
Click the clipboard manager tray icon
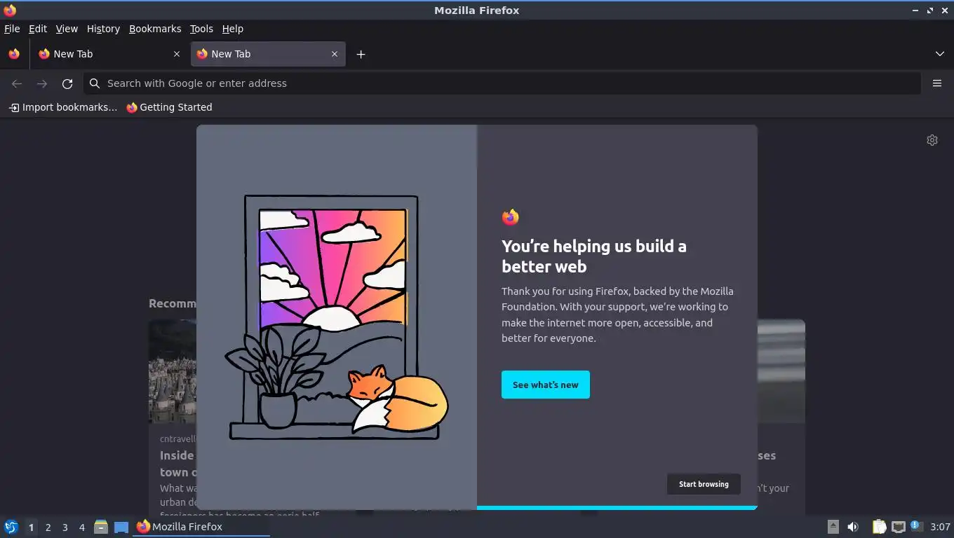tap(879, 527)
